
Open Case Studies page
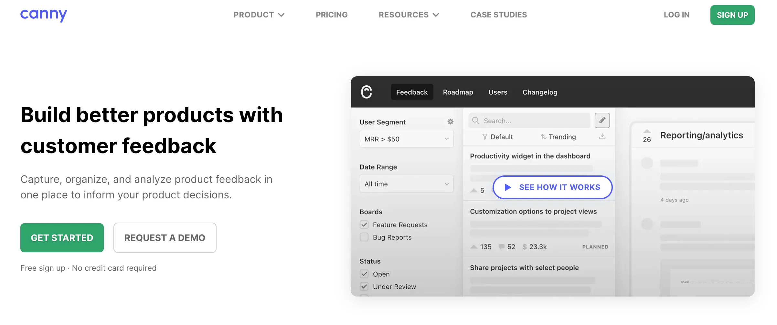(499, 15)
